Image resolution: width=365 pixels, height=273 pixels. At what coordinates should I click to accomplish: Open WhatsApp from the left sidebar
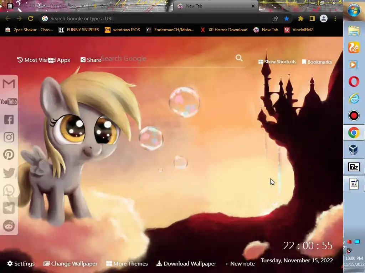tap(9, 191)
